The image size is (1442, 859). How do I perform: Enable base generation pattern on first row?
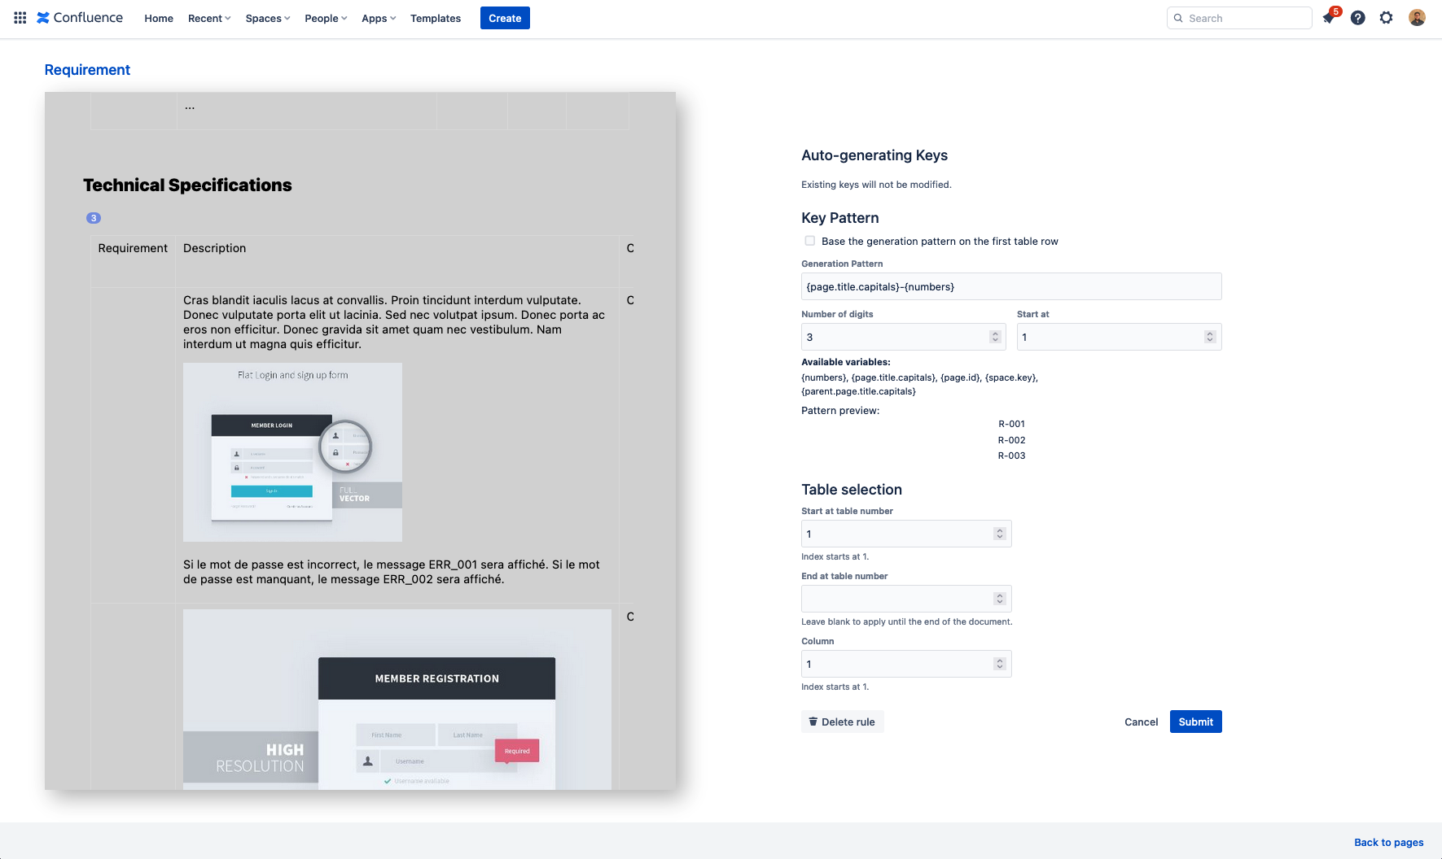810,241
